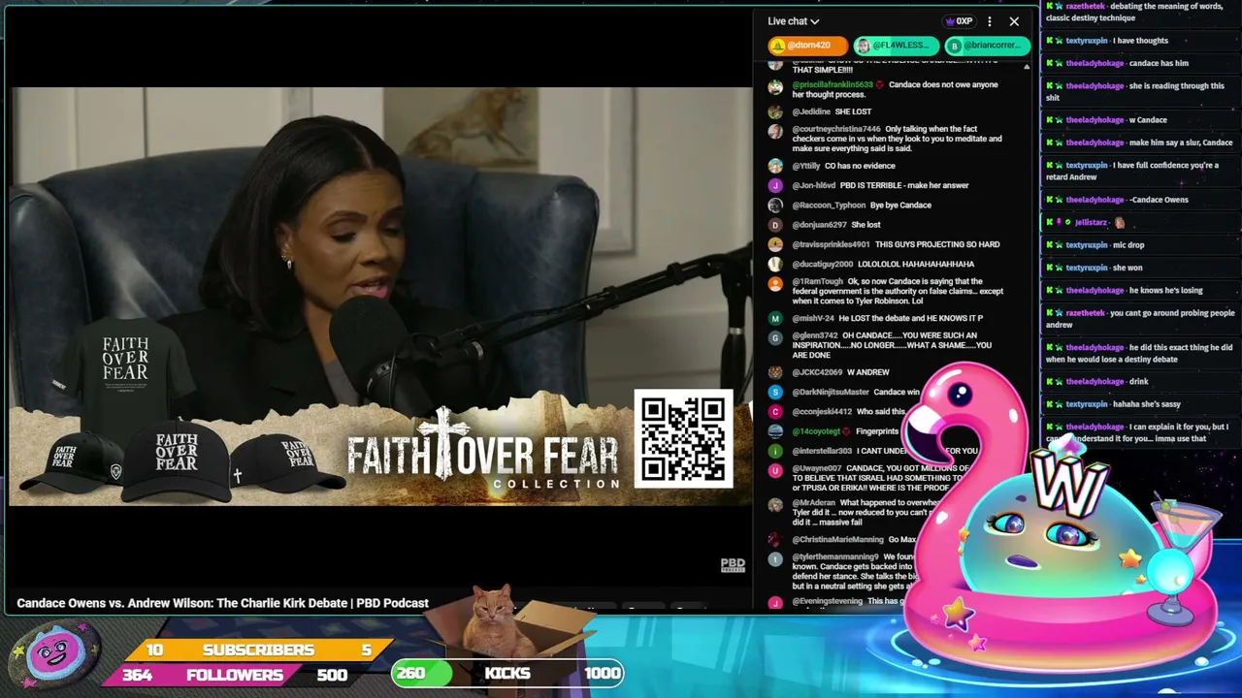Click the username @glenn3742

pyautogui.click(x=815, y=335)
